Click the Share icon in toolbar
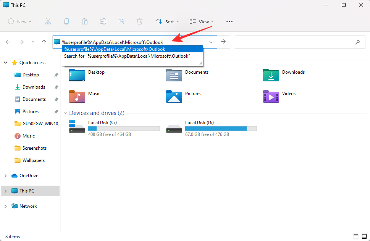This screenshot has height=241, width=370. point(121,21)
